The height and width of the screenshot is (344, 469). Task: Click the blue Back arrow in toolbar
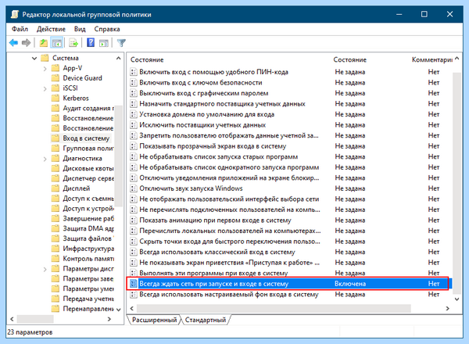(x=13, y=43)
